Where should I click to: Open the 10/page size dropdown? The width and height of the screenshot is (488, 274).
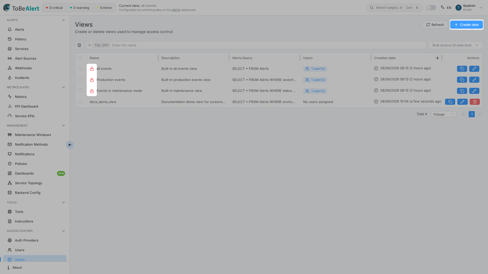444,114
